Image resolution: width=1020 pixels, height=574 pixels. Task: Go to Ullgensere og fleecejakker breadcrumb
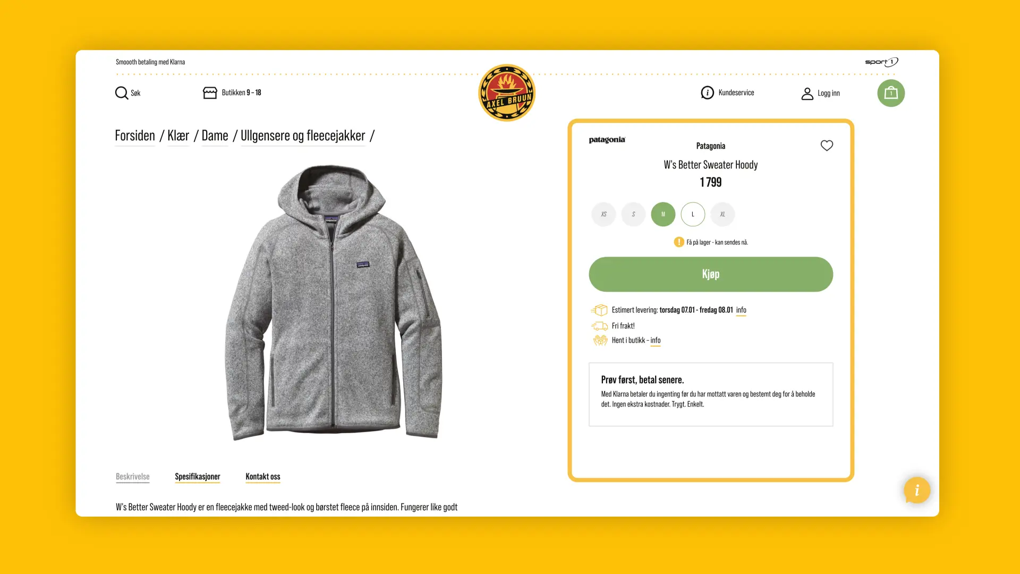303,136
